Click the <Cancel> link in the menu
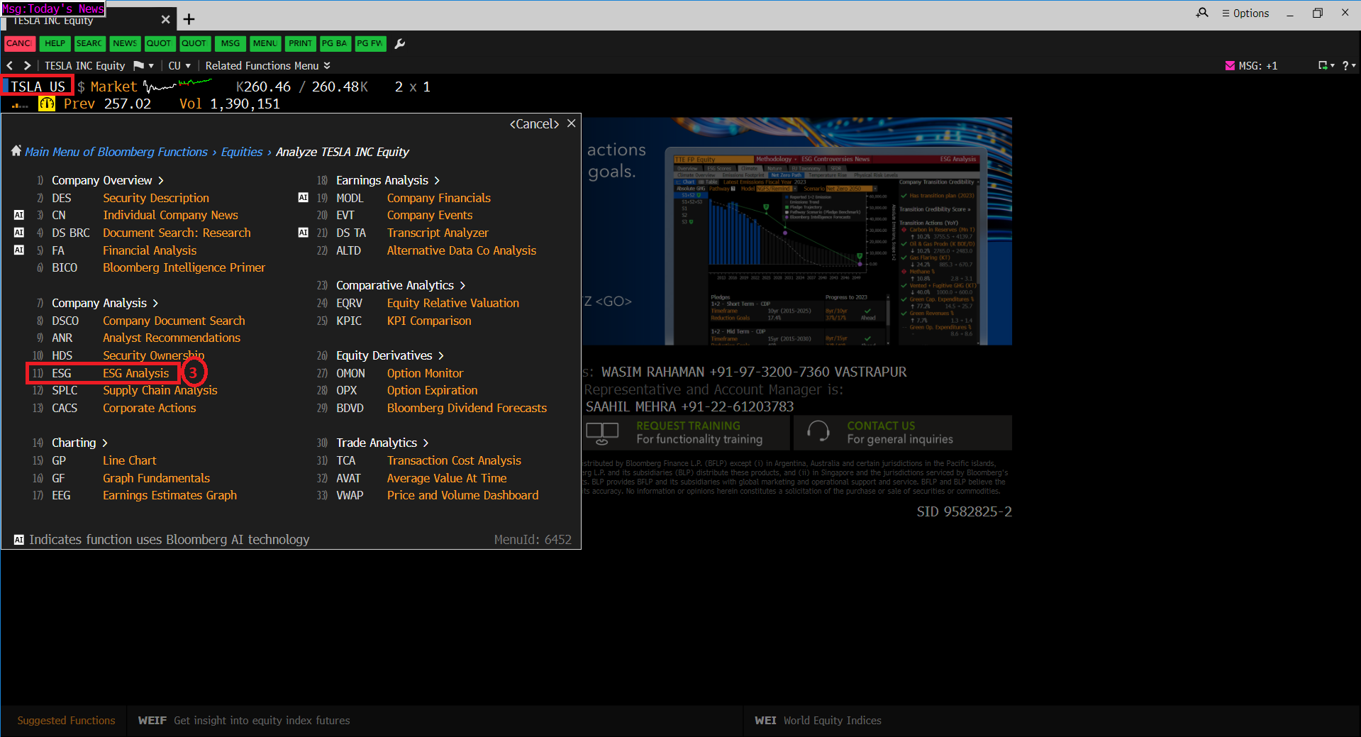Viewport: 1361px width, 737px height. pos(534,123)
